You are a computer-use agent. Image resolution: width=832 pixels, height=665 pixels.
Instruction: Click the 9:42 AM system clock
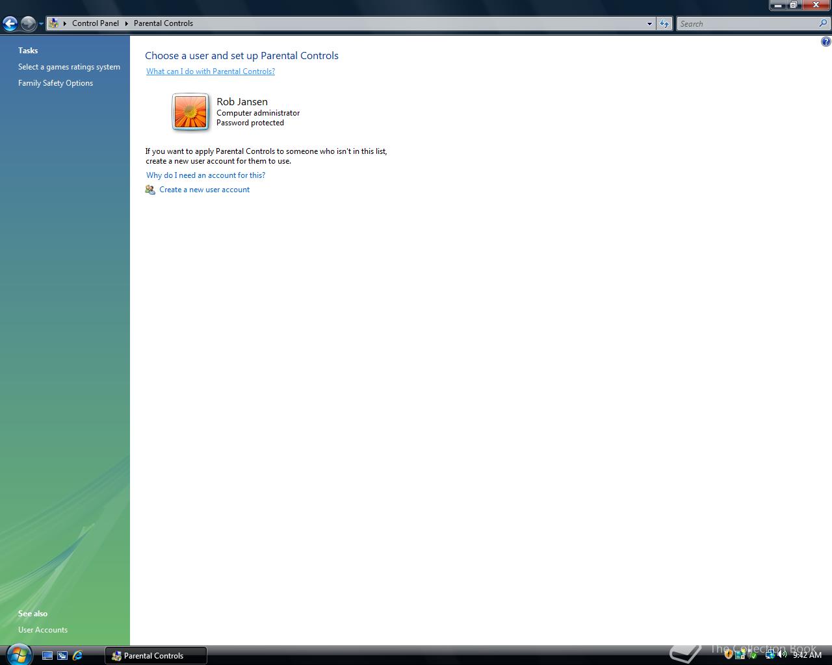(x=807, y=655)
